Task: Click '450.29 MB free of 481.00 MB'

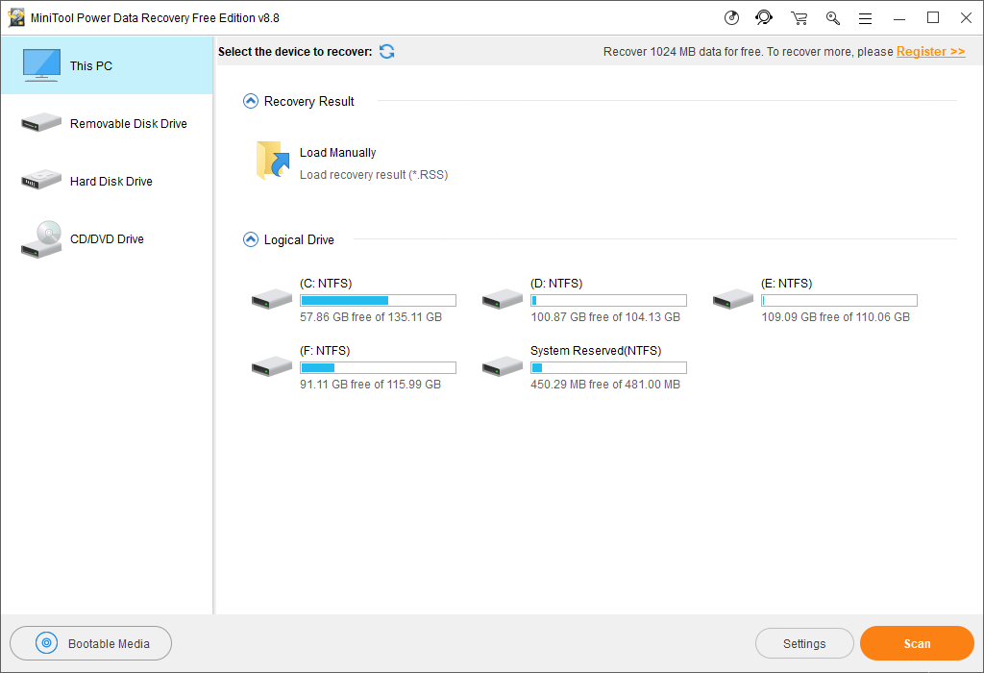Action: pyautogui.click(x=605, y=385)
